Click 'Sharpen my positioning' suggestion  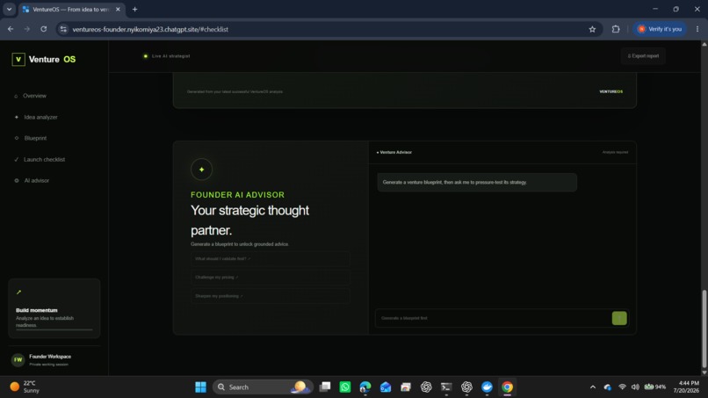[270, 296]
